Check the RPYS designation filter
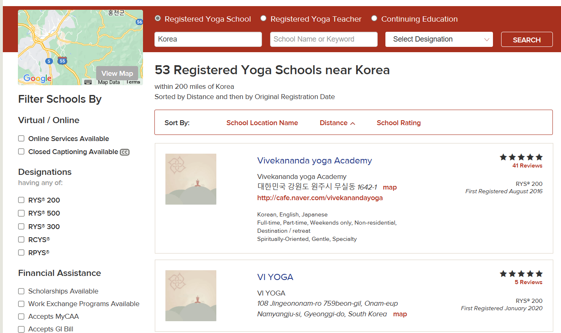Image resolution: width=561 pixels, height=333 pixels. point(21,253)
